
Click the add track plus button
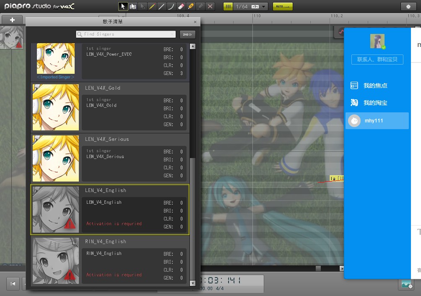pyautogui.click(x=12, y=20)
